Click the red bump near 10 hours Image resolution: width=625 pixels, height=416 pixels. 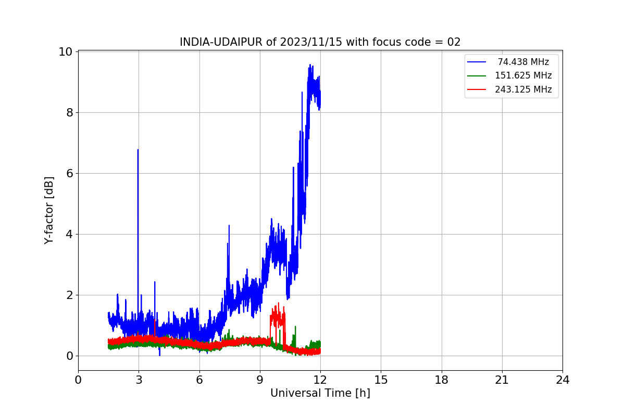(x=277, y=318)
